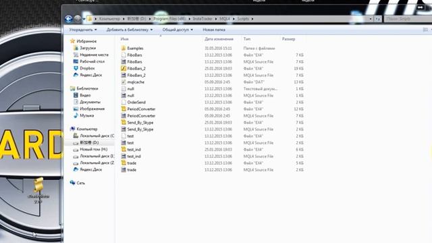Click the Новая папка button
The image size is (432, 243).
pyautogui.click(x=214, y=30)
